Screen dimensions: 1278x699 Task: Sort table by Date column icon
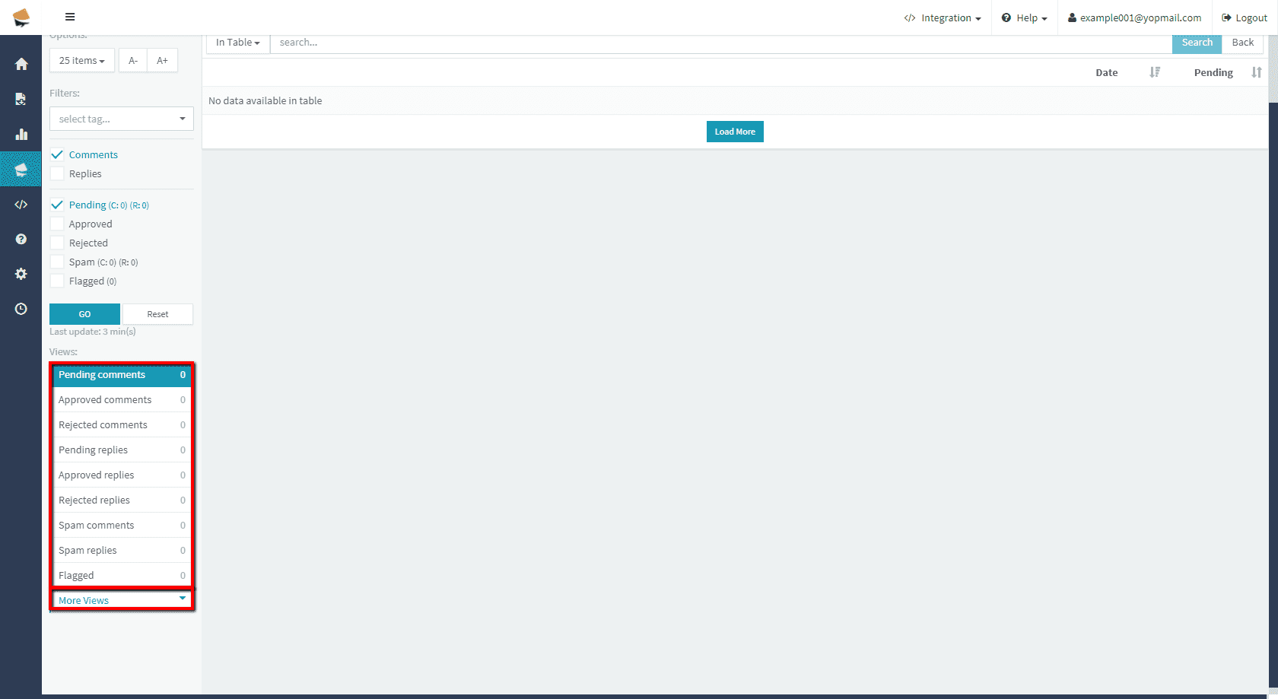(1155, 72)
